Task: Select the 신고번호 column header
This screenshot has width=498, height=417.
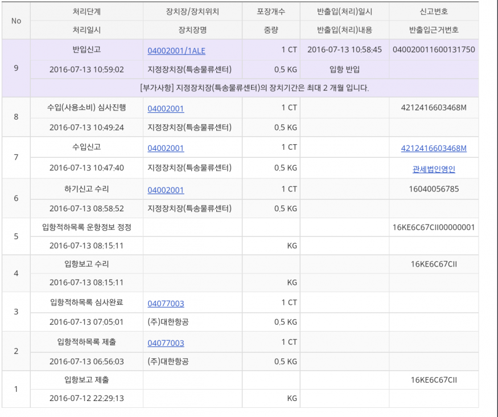Action: 434,12
